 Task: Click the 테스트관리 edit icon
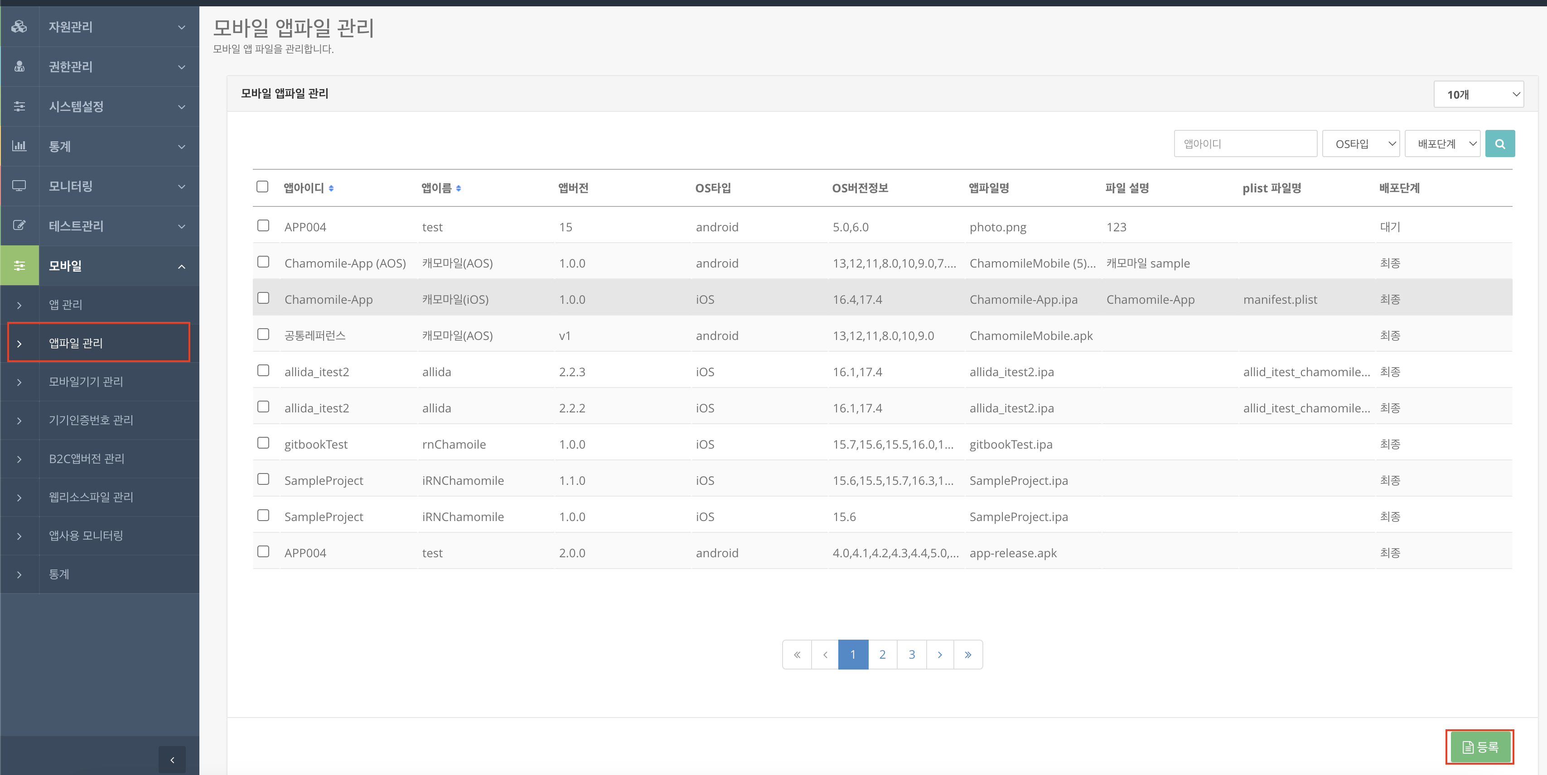pos(19,225)
